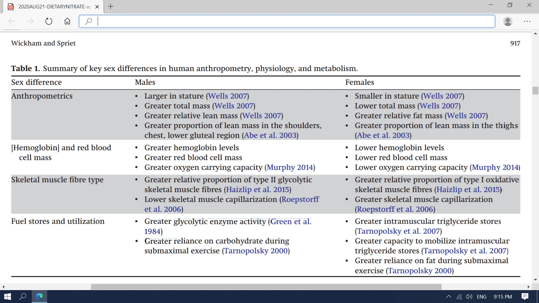Open Wells 2007 link after Greater total mass

pos(234,106)
